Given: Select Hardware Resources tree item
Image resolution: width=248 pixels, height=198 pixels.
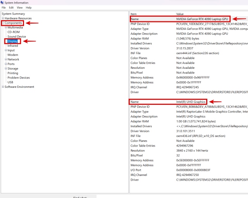Looking at the screenshot, I should click(x=18, y=18).
